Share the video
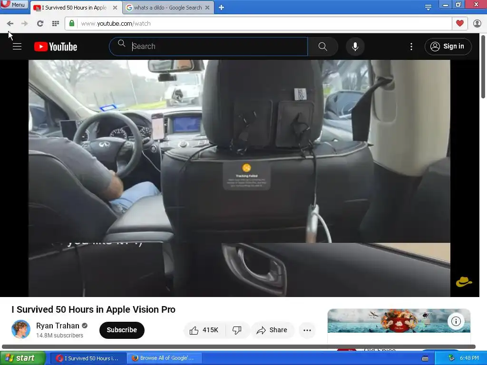This screenshot has height=365, width=487. click(272, 330)
